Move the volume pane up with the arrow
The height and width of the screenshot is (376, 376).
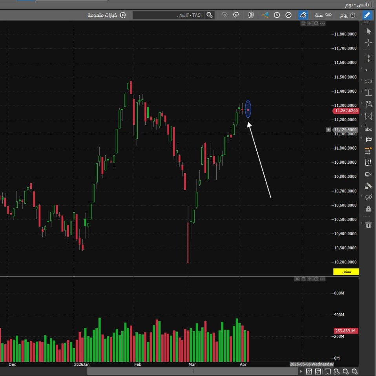pos(310,279)
